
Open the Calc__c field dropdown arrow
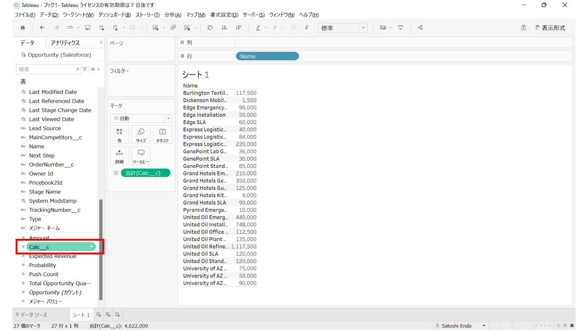tap(91, 247)
